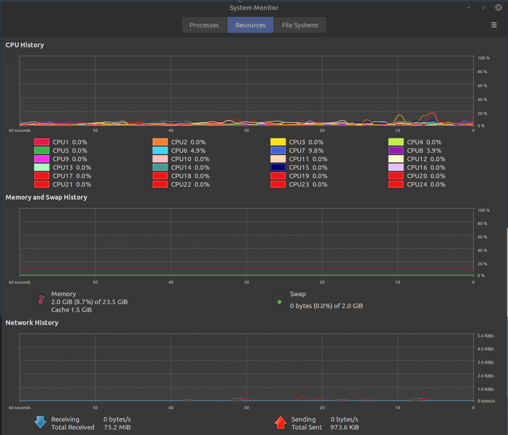The image size is (508, 435).
Task: Minimize the System Monitor window
Action: pyautogui.click(x=469, y=8)
